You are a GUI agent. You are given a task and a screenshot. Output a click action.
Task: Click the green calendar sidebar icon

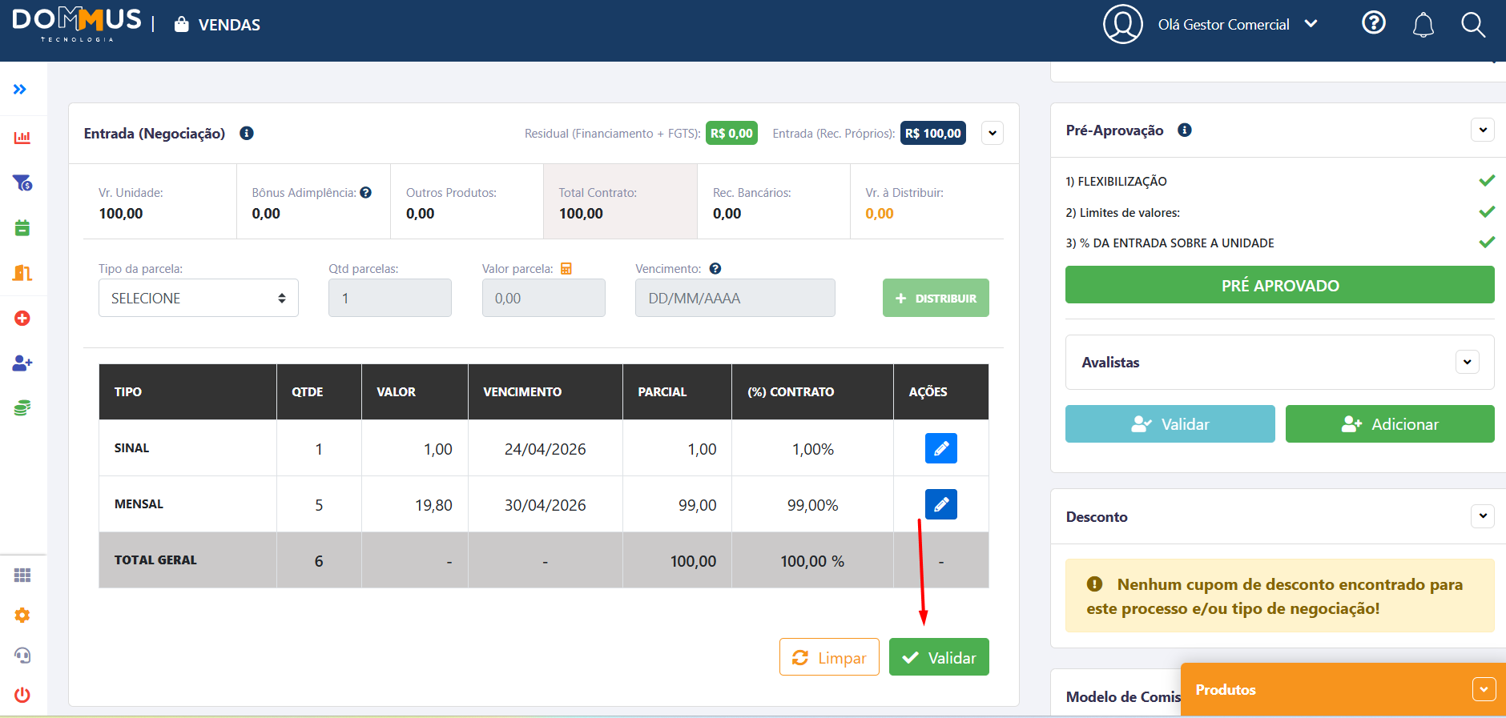tap(22, 228)
